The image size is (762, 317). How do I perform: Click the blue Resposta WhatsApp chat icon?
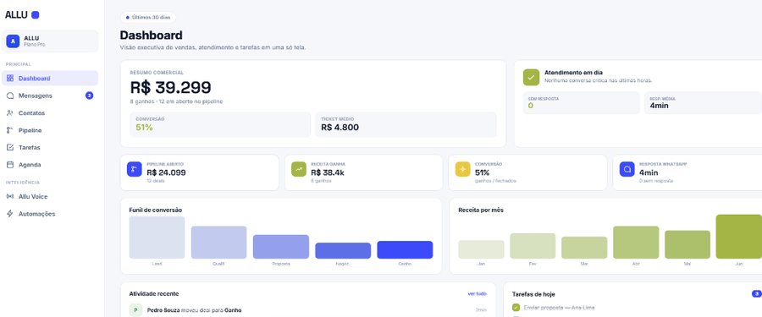click(x=627, y=169)
